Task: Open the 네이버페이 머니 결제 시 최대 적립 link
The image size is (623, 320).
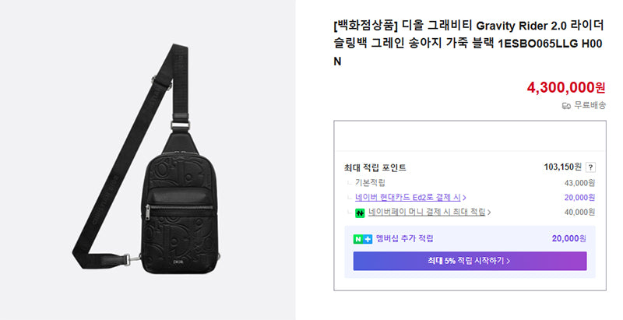Action: coord(427,213)
